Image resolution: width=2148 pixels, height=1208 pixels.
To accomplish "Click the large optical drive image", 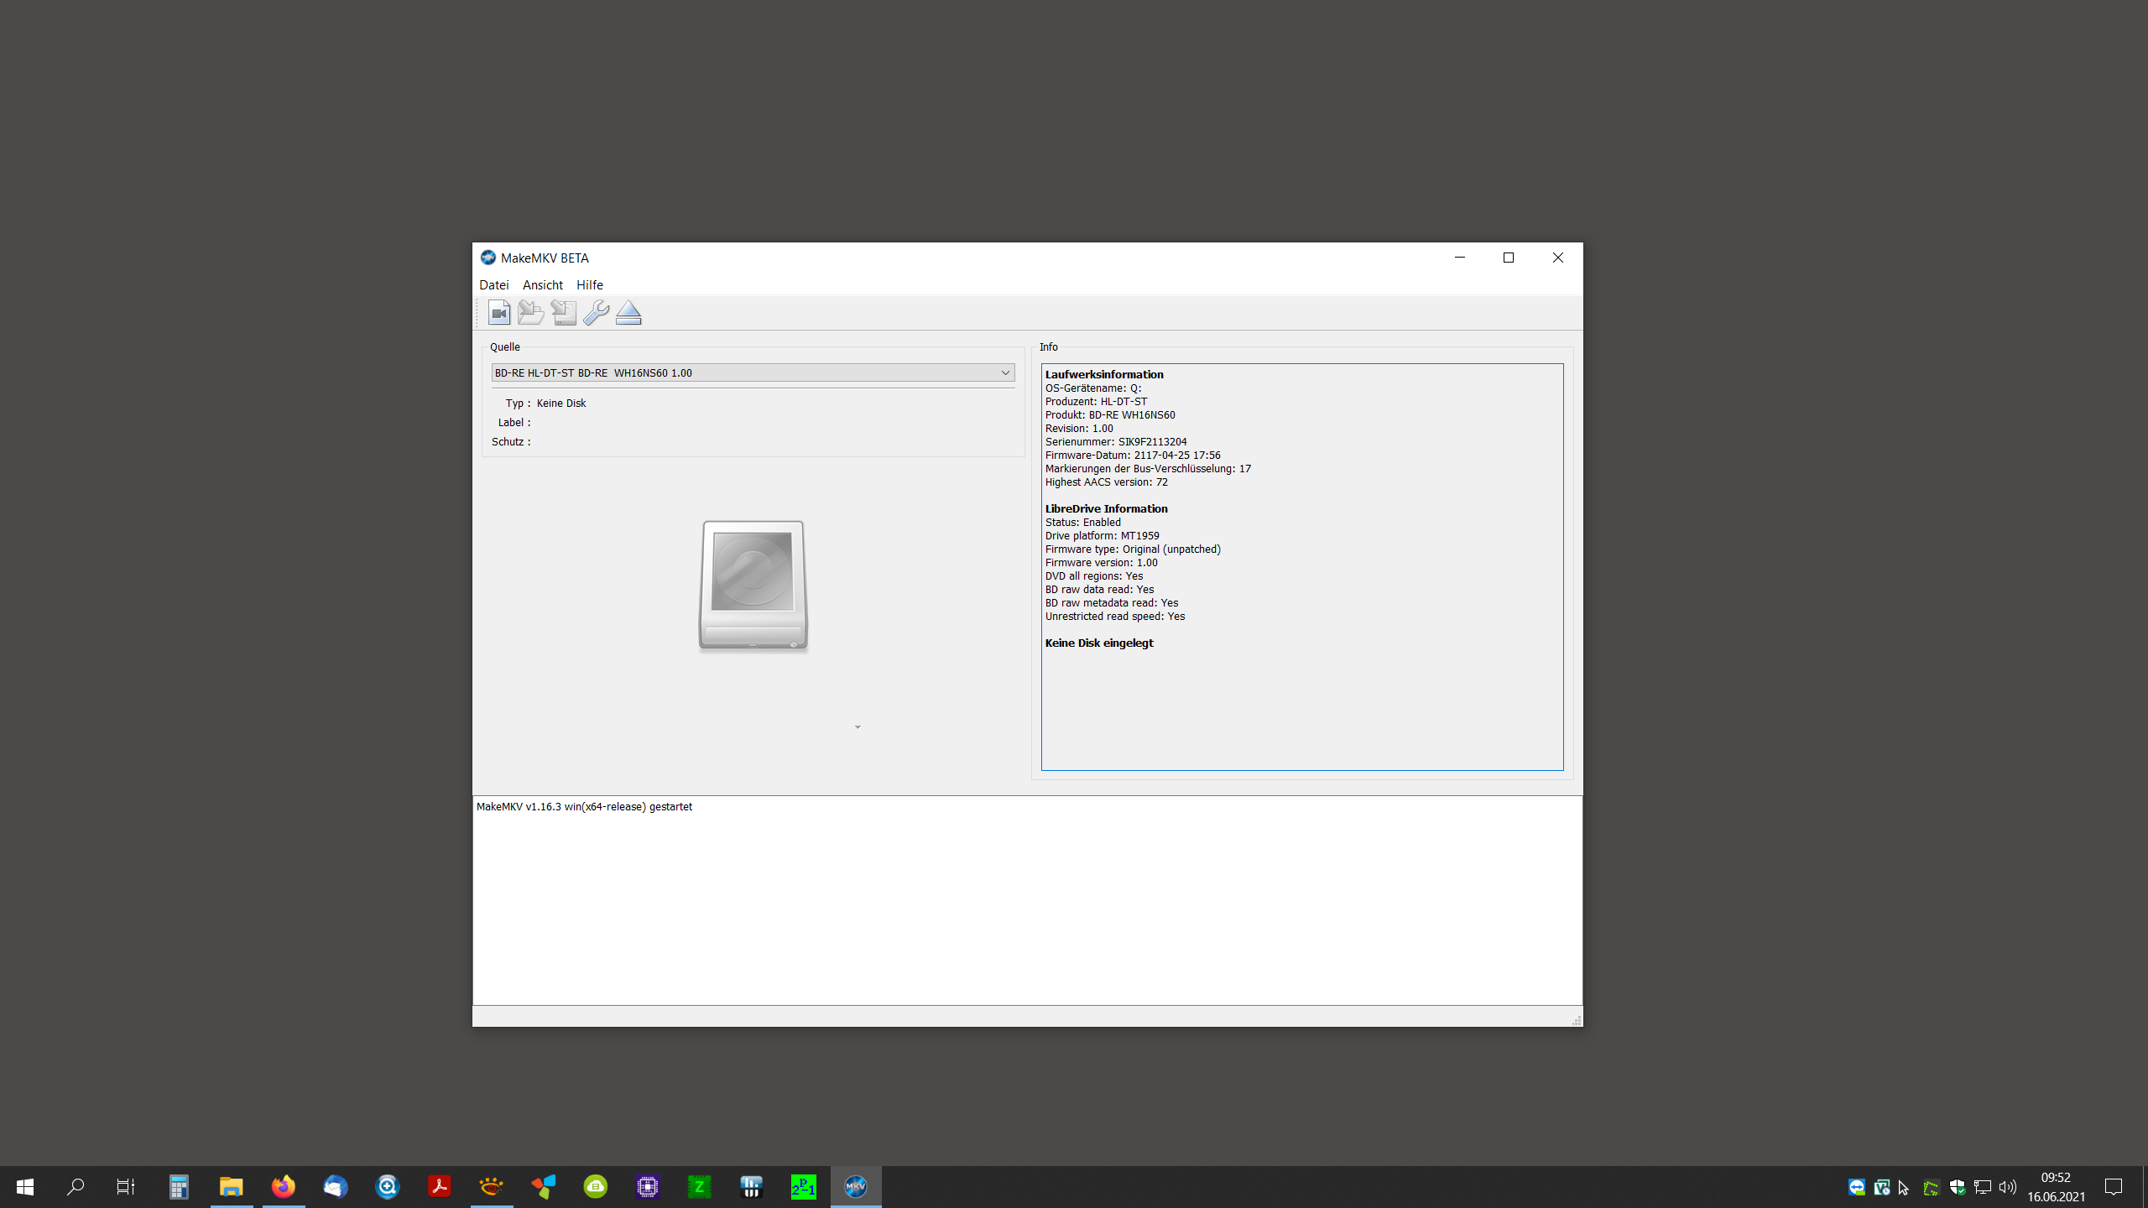I will click(753, 585).
